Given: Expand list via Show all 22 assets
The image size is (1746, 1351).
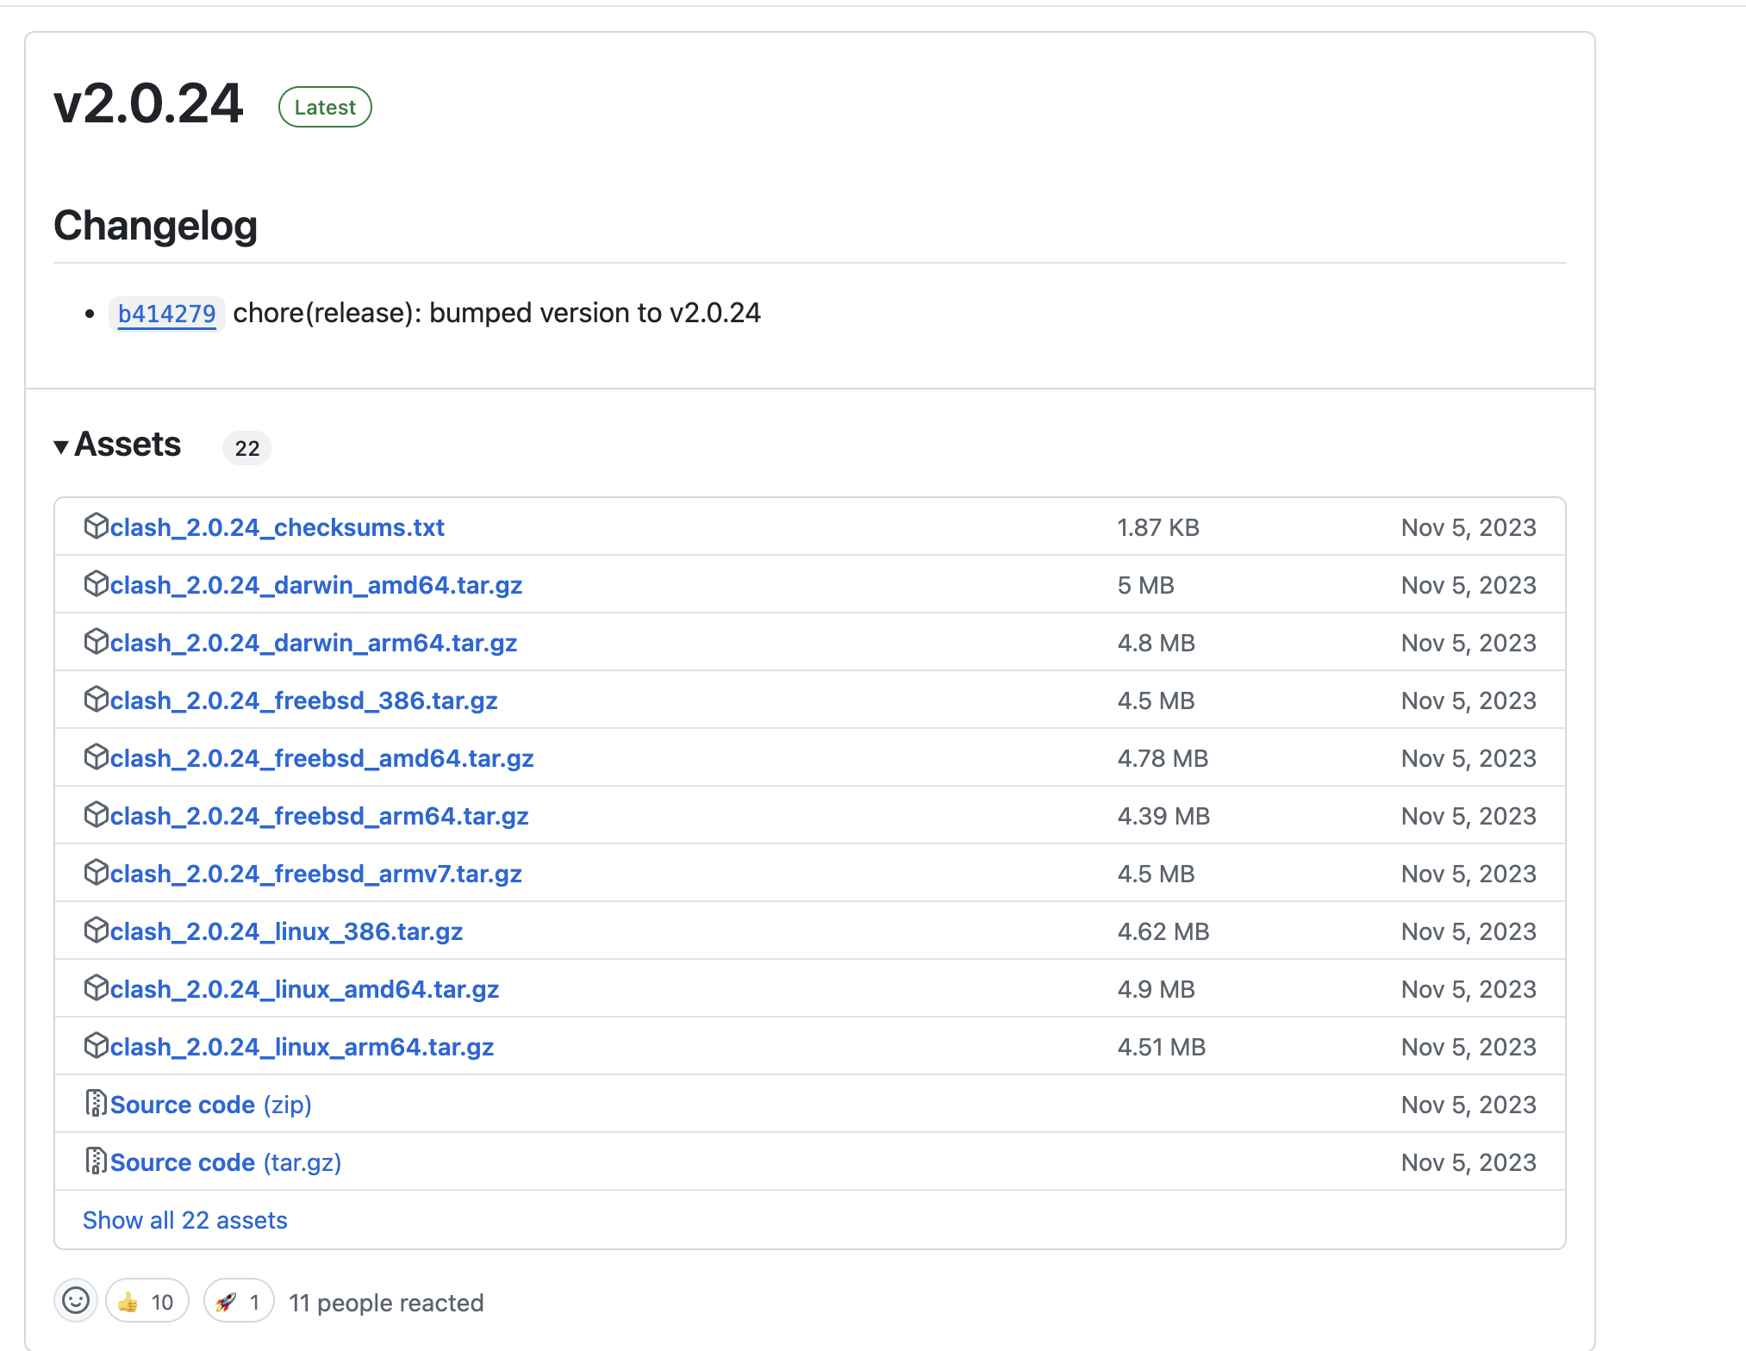Looking at the screenshot, I should (184, 1220).
